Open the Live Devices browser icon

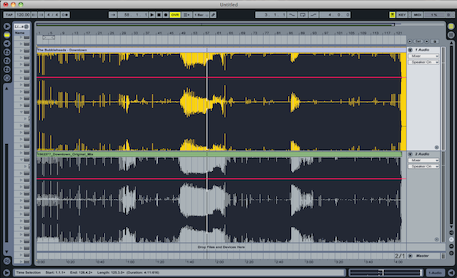[7, 26]
